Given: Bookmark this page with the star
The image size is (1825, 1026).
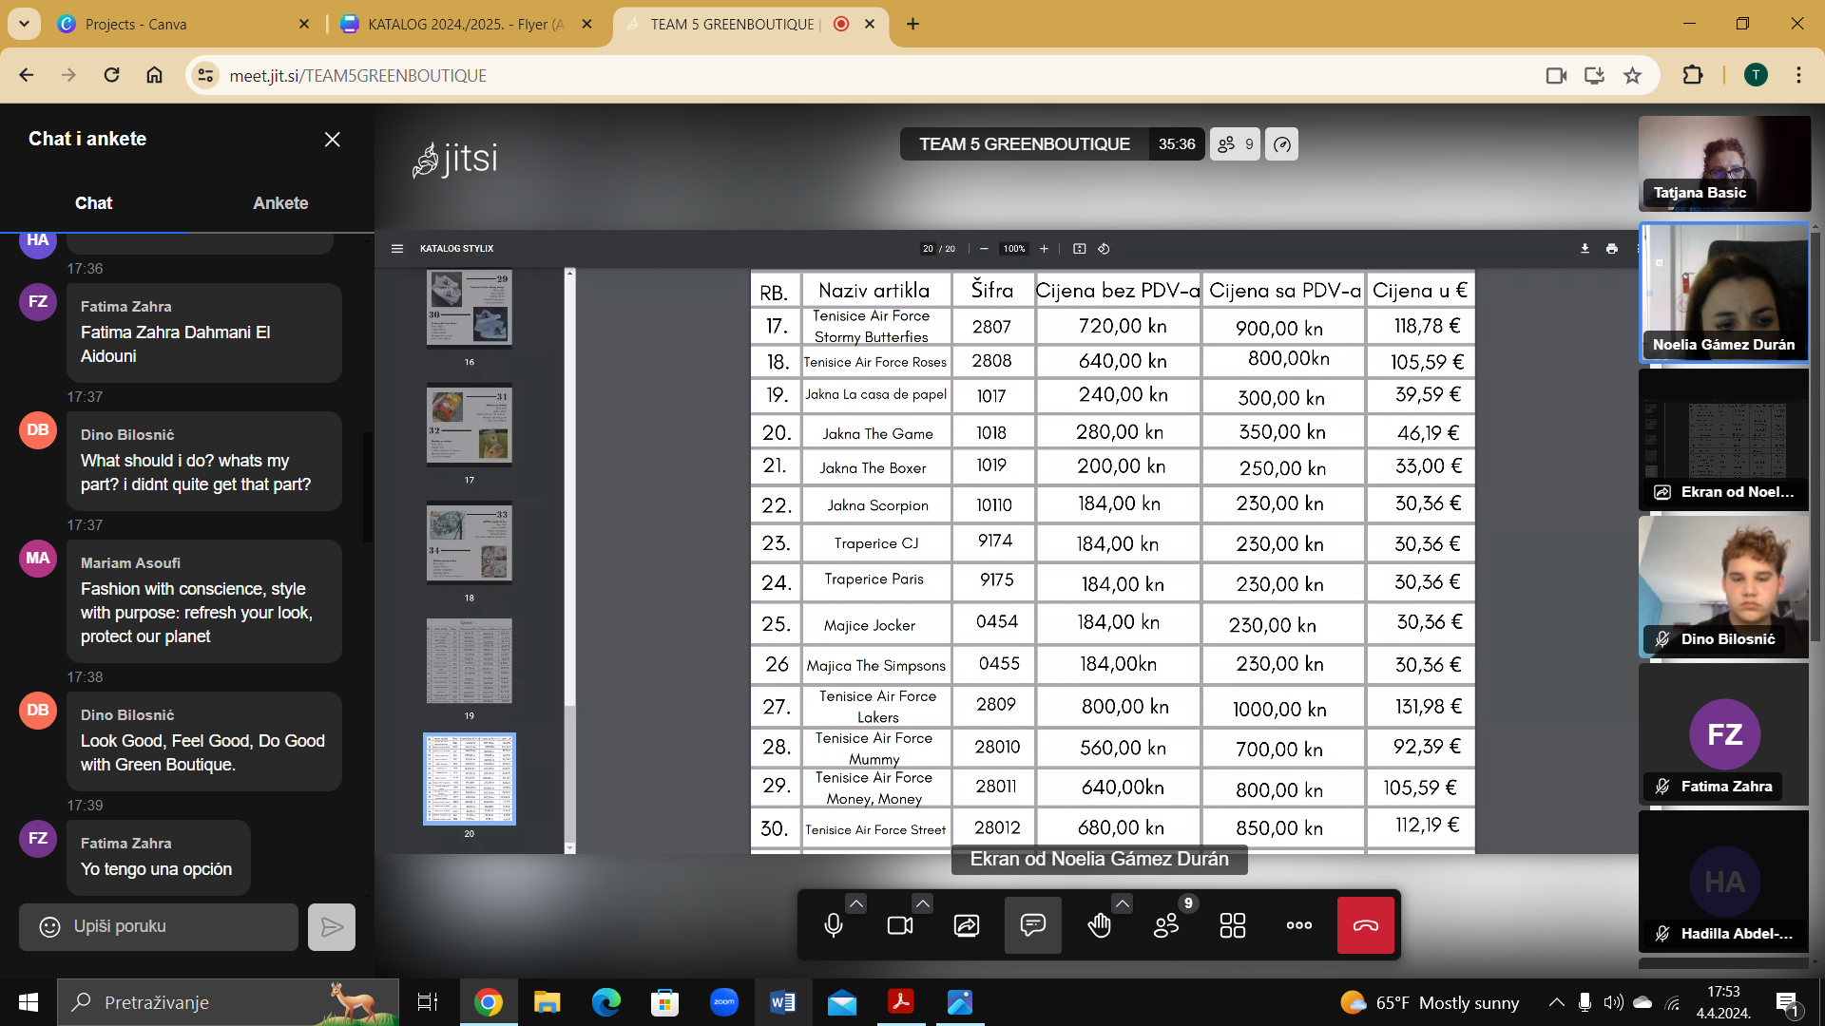Looking at the screenshot, I should 1632,75.
